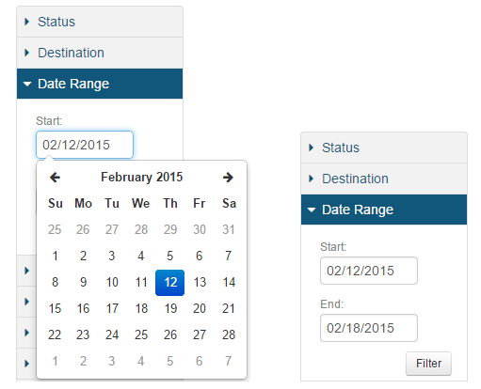This screenshot has width=481, height=389.
Task: Choose day 28 on the Saturday column
Action: [229, 335]
